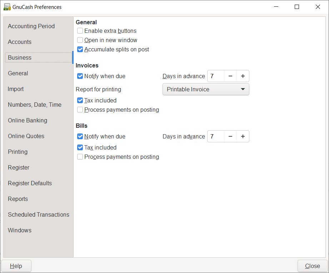Click Invoices days in advance field

[216, 76]
